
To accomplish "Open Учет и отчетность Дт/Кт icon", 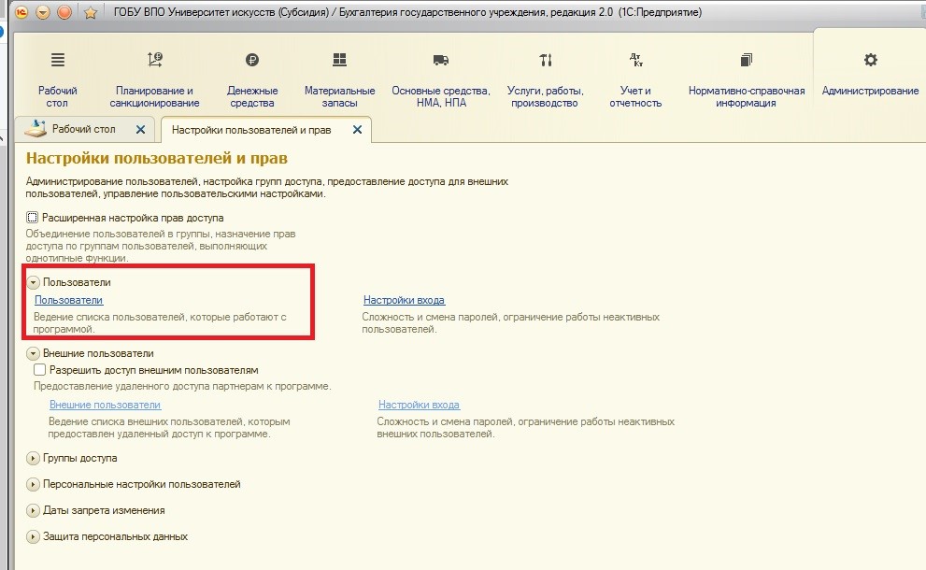I will pyautogui.click(x=635, y=60).
